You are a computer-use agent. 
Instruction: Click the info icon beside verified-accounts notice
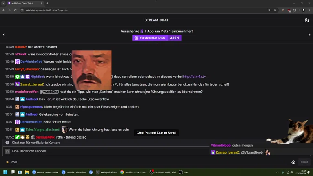click(7, 143)
